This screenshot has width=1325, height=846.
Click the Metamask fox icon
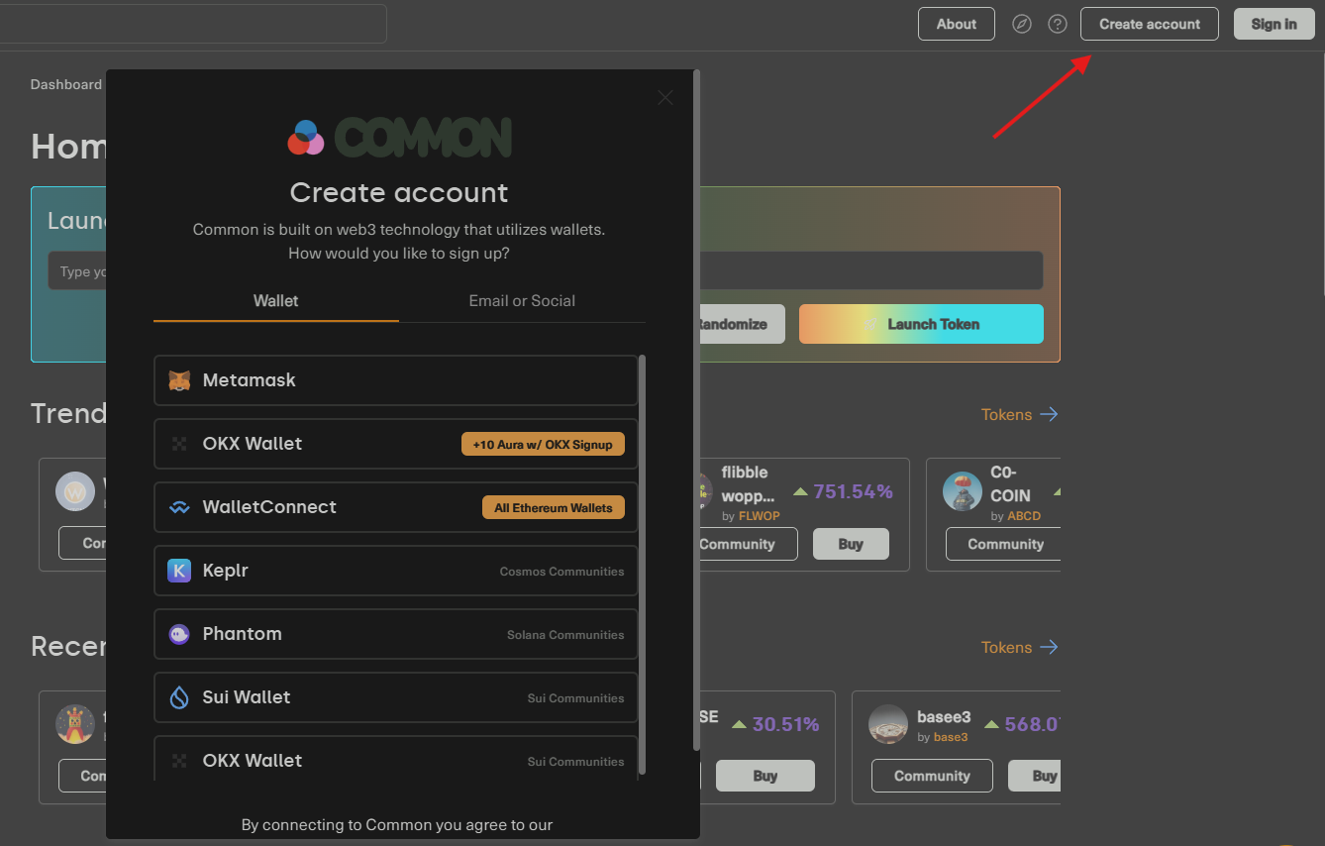pyautogui.click(x=179, y=380)
